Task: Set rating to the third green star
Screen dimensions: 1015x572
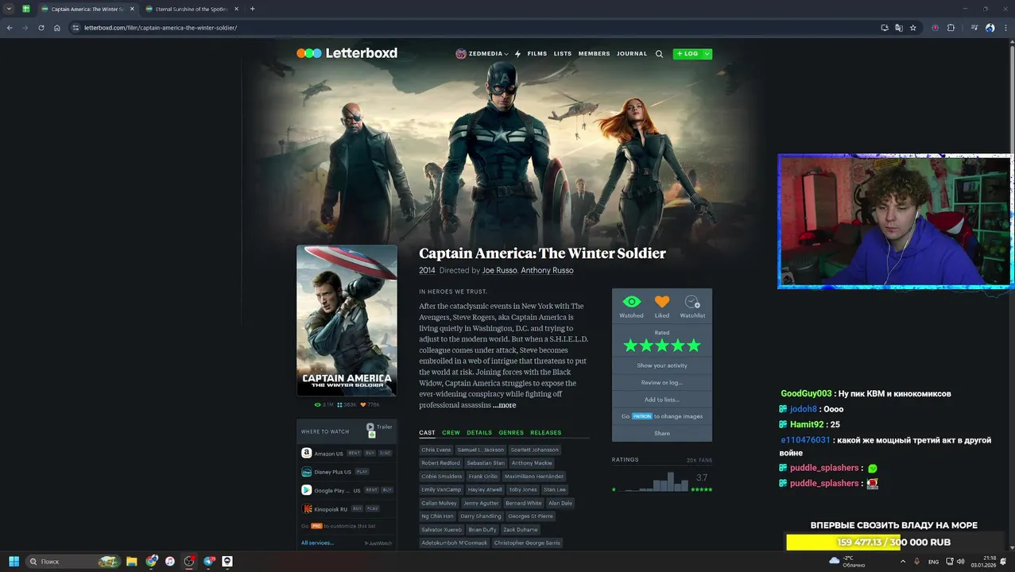Action: [662, 346]
